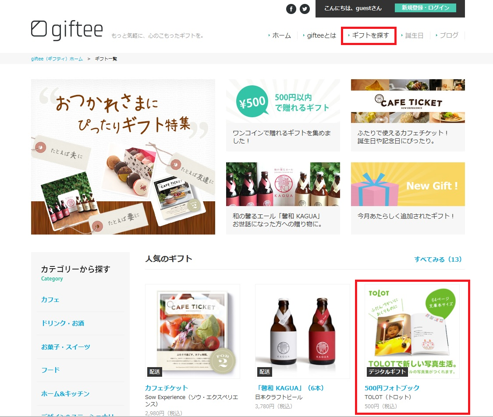Open the CAFE TICKET banner
The height and width of the screenshot is (417, 493).
point(408,101)
